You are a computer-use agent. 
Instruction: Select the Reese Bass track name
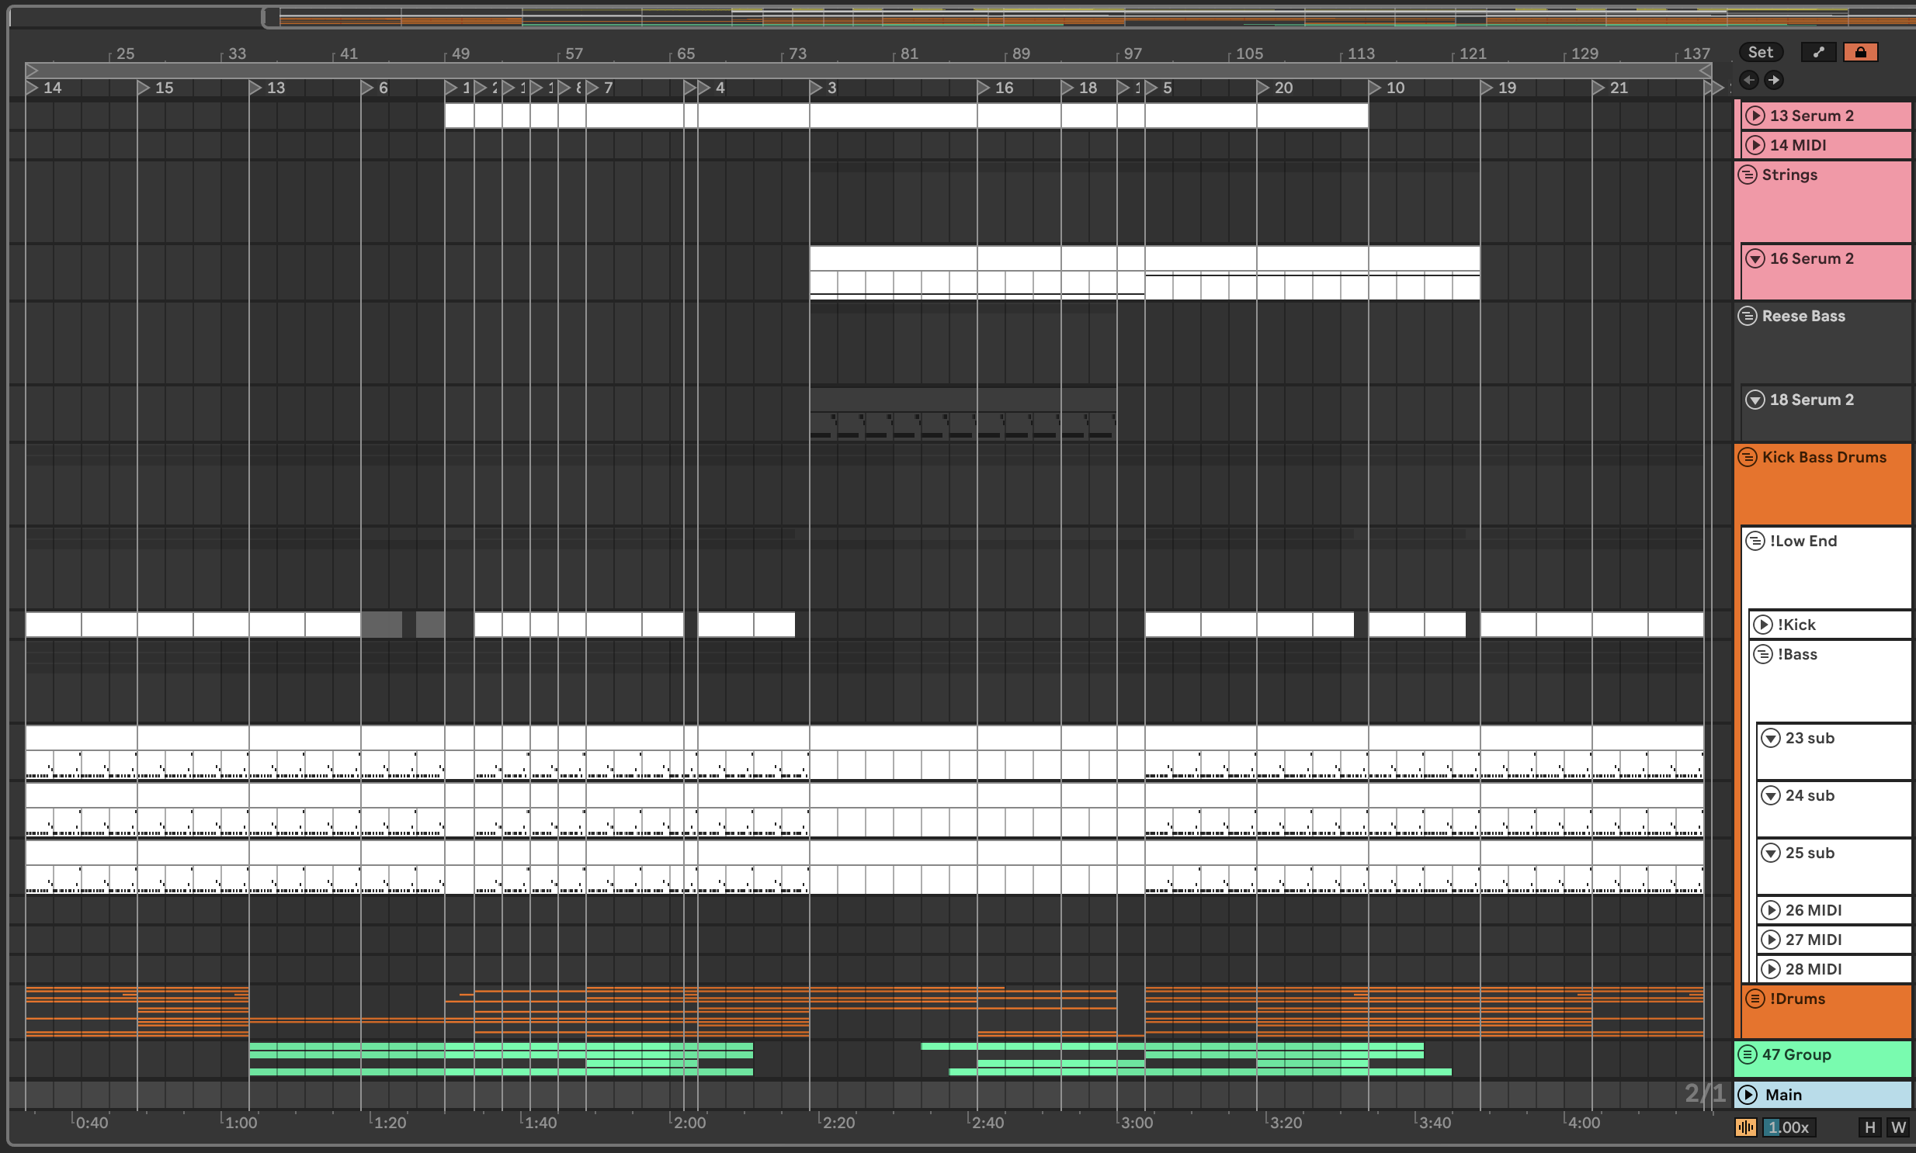coord(1803,317)
